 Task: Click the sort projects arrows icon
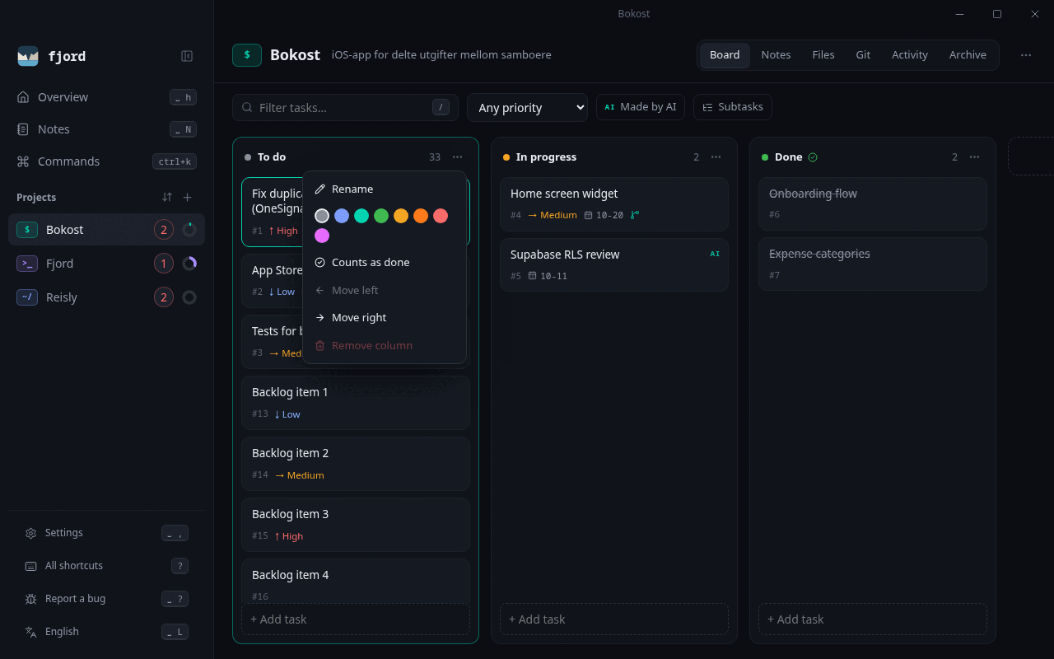click(167, 197)
